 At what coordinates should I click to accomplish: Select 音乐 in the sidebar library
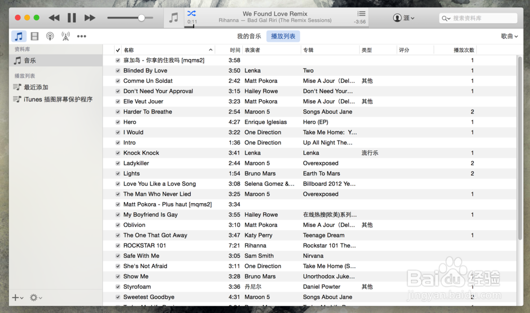56,60
